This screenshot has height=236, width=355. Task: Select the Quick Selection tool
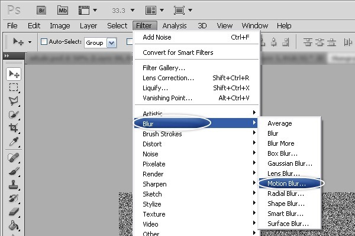pos(14,114)
